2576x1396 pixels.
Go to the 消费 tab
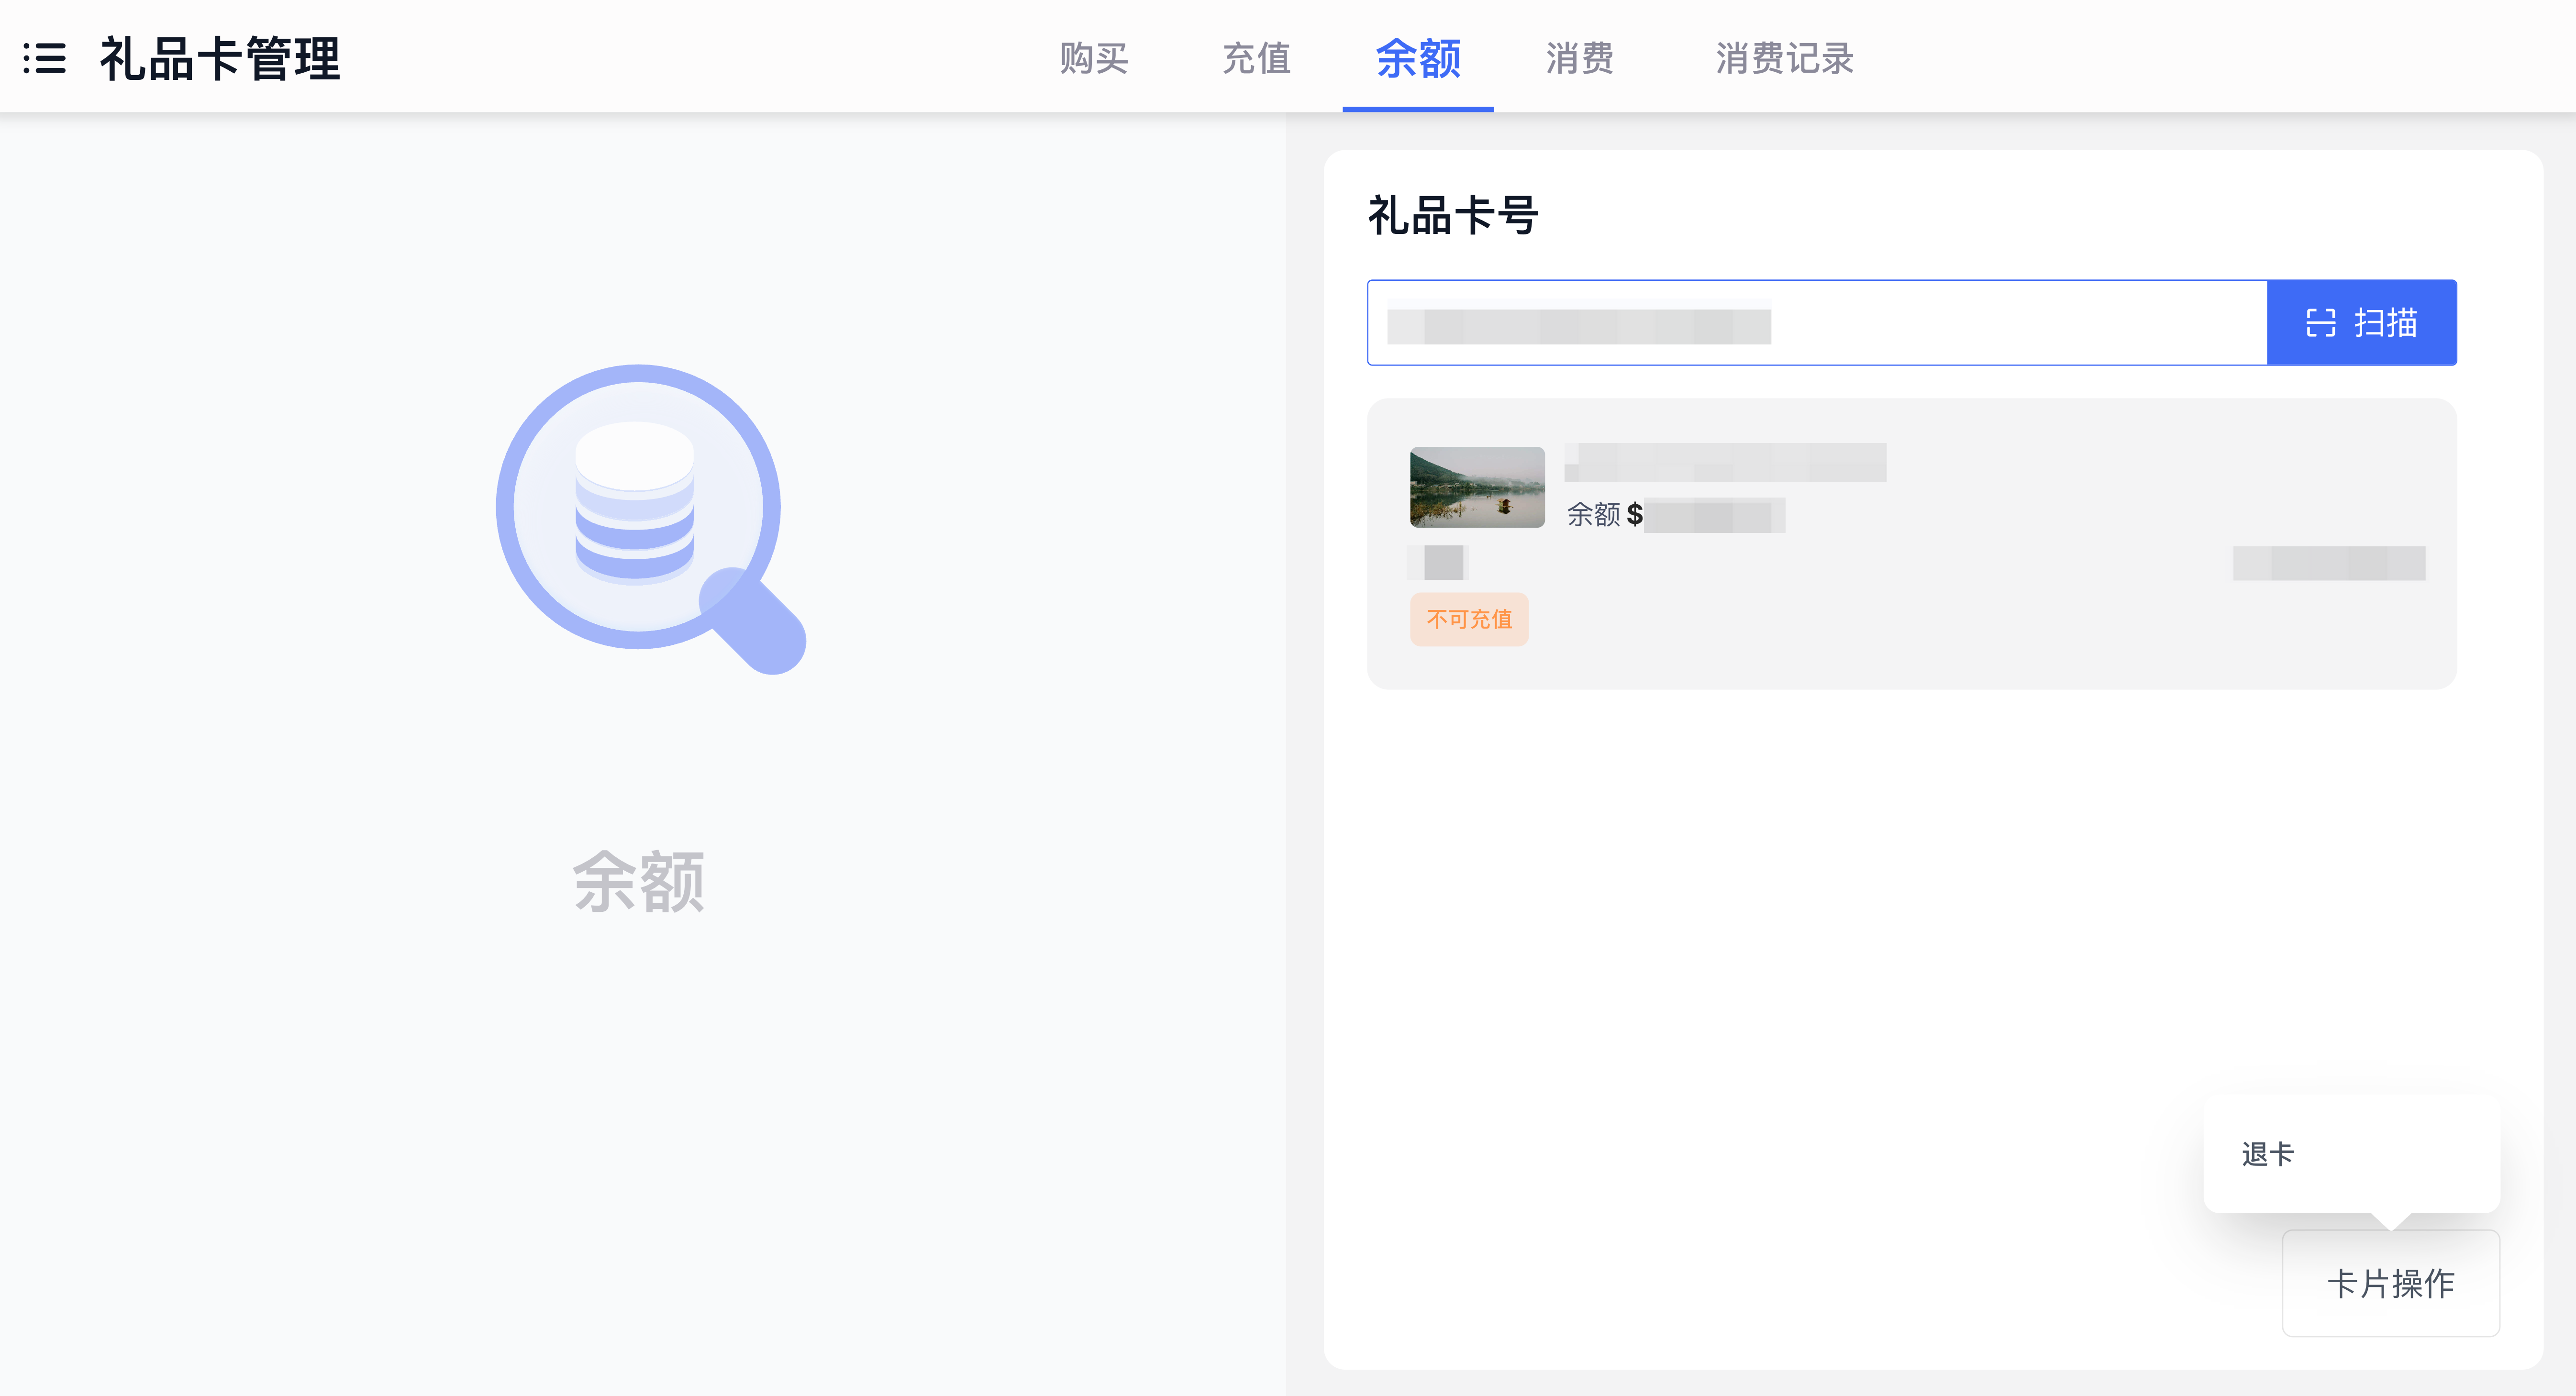1579,58
